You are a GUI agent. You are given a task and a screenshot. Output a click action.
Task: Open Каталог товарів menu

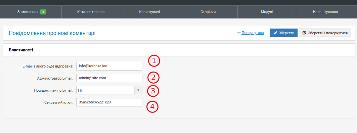(x=91, y=12)
